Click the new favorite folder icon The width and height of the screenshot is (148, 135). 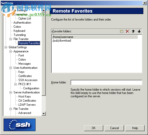click(x=121, y=31)
